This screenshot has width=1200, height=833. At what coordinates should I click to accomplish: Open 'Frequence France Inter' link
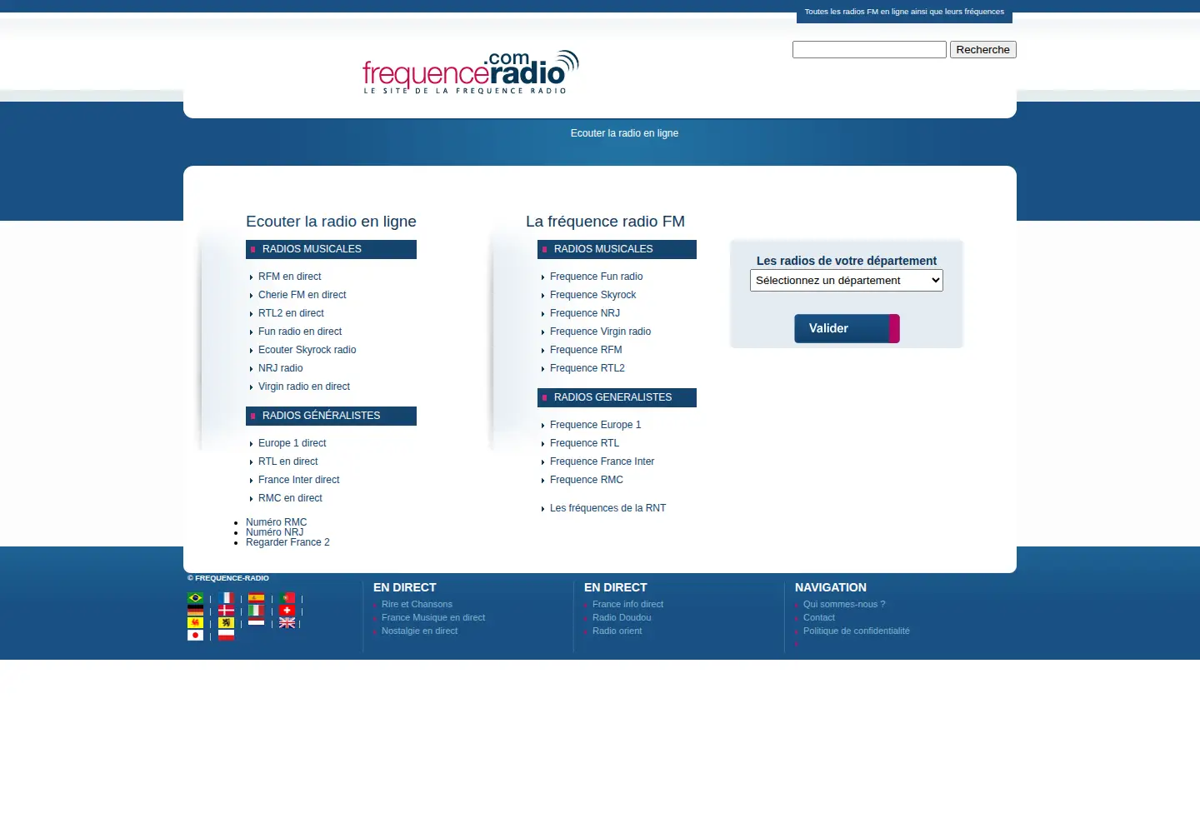(602, 461)
